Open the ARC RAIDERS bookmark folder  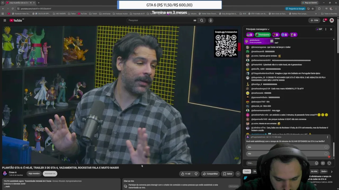click(59, 14)
